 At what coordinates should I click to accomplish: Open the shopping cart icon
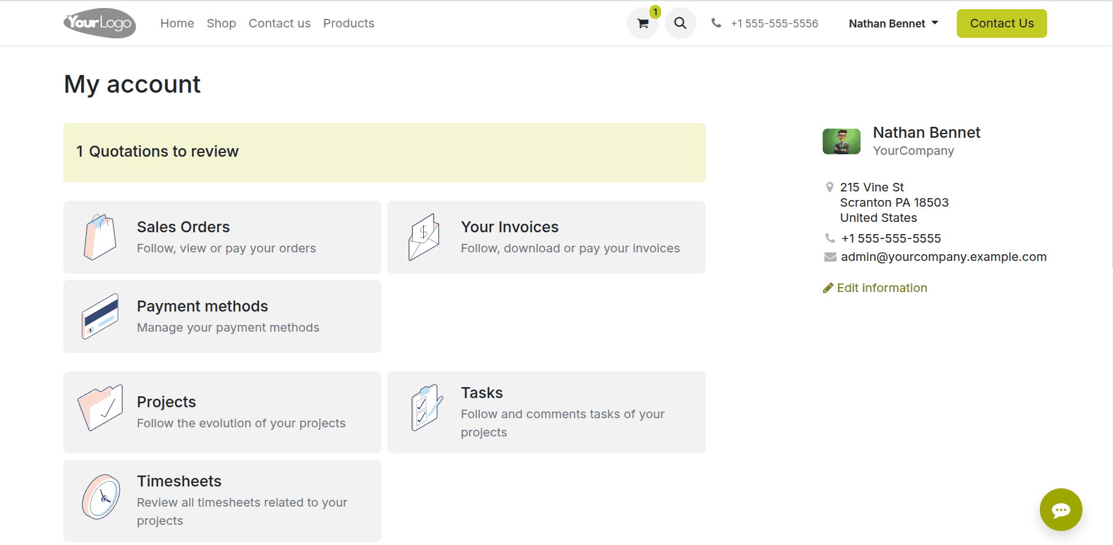(x=642, y=24)
